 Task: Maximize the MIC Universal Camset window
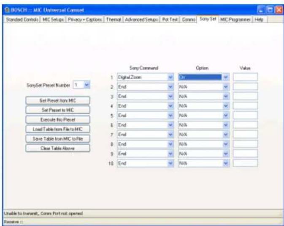click(x=270, y=10)
